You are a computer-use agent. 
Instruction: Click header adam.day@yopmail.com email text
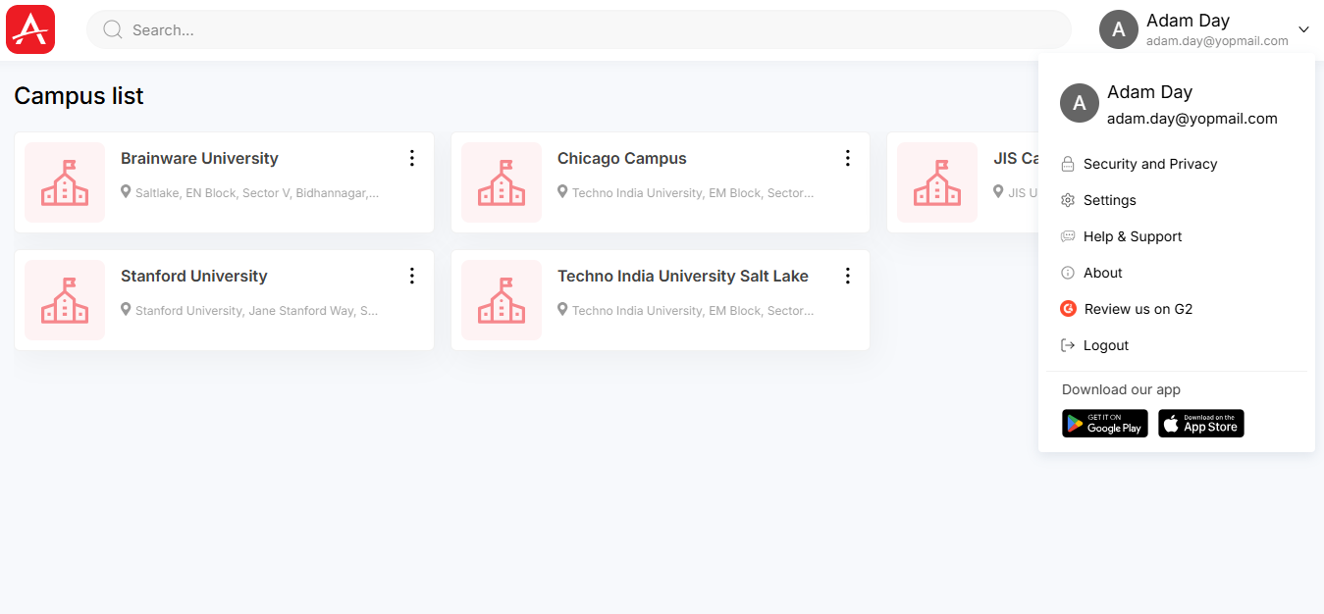tap(1217, 41)
